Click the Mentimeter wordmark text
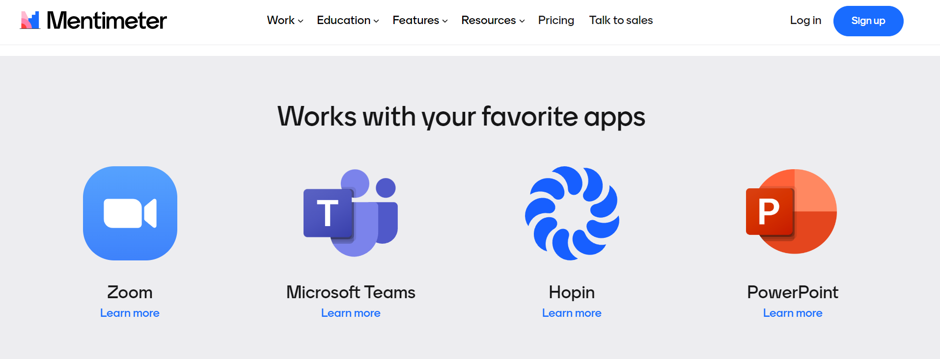 pos(107,21)
